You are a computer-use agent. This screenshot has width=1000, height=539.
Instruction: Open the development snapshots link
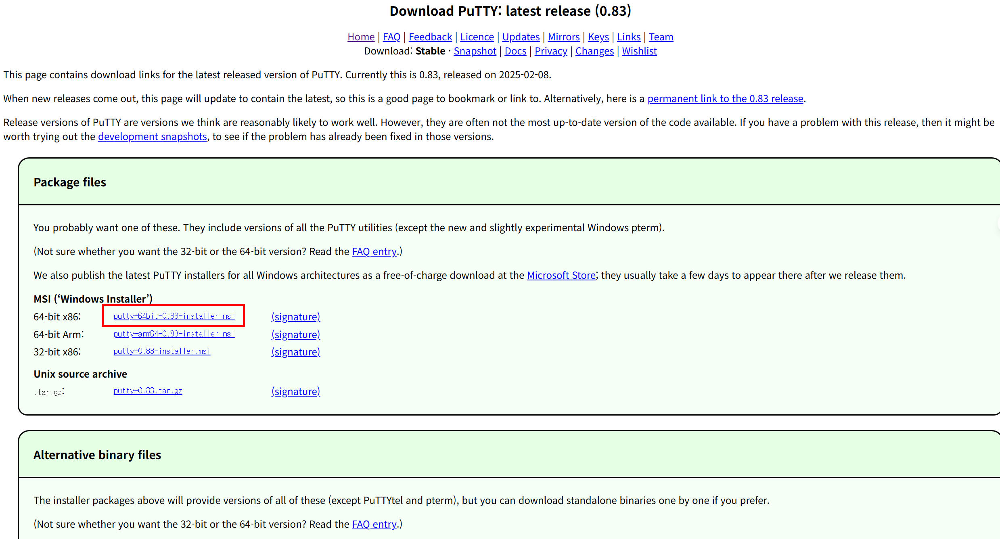point(152,136)
